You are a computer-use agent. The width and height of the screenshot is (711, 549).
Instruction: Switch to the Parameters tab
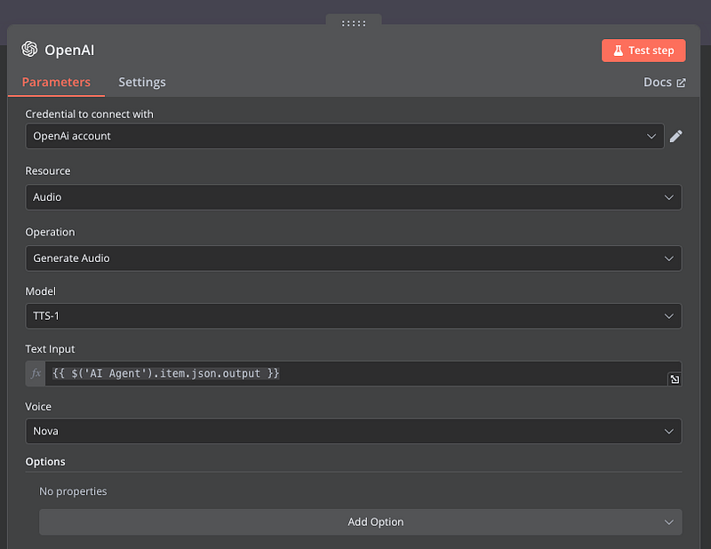coord(56,83)
